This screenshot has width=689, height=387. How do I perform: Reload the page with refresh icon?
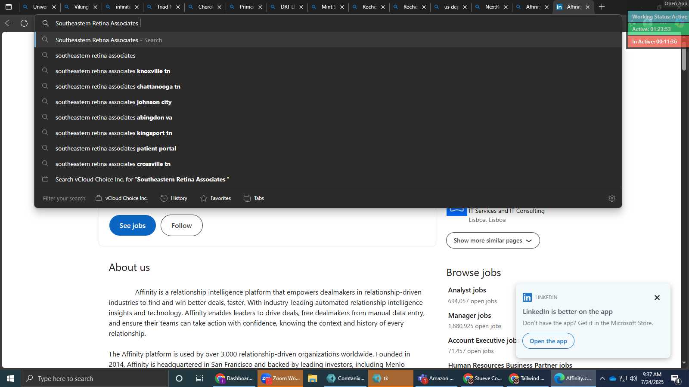coord(25,23)
